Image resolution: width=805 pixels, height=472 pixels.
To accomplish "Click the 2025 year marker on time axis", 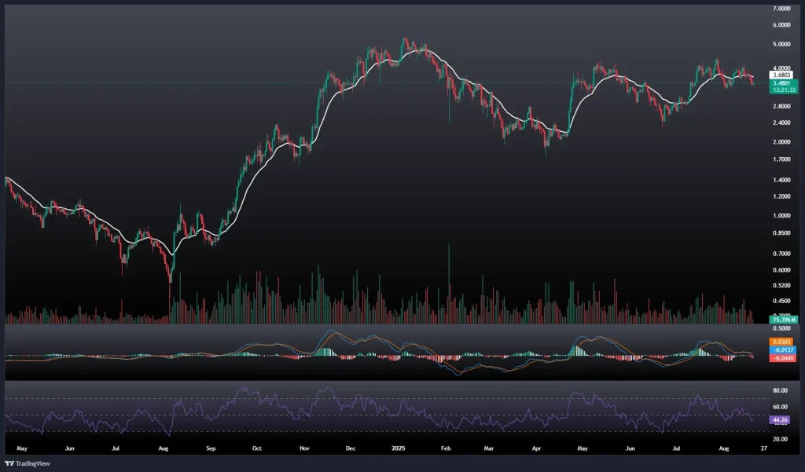I will pyautogui.click(x=397, y=448).
